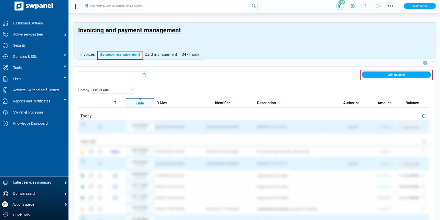440x220 pixels.
Task: Switch to the Invoices tab
Action: tap(87, 54)
